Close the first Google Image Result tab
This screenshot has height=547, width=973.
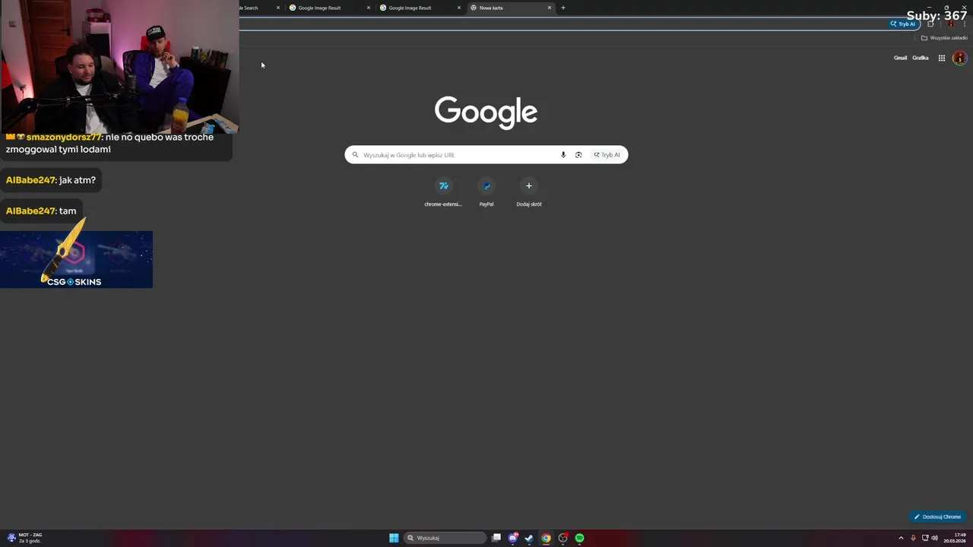(x=369, y=8)
